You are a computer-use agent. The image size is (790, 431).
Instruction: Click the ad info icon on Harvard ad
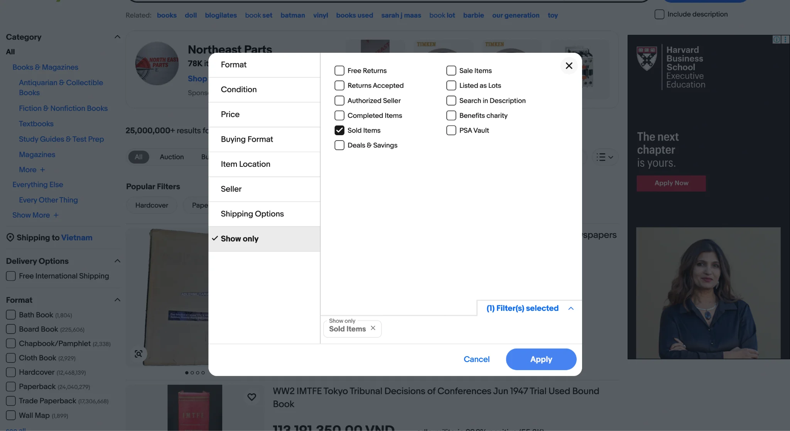tap(776, 39)
